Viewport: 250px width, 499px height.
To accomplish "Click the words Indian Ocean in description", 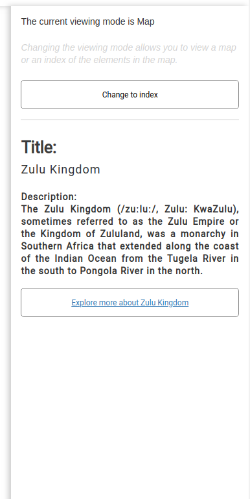I will point(85,259).
